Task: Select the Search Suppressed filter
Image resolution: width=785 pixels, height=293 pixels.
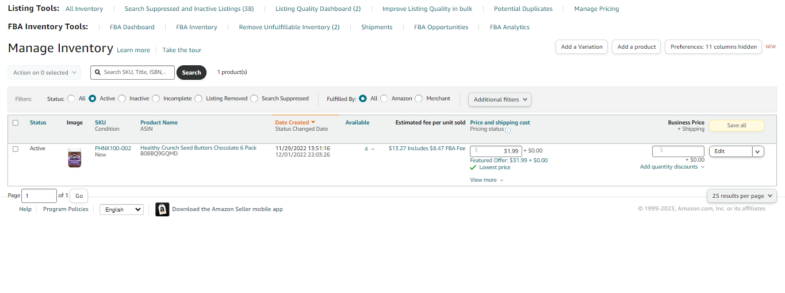Action: click(254, 99)
